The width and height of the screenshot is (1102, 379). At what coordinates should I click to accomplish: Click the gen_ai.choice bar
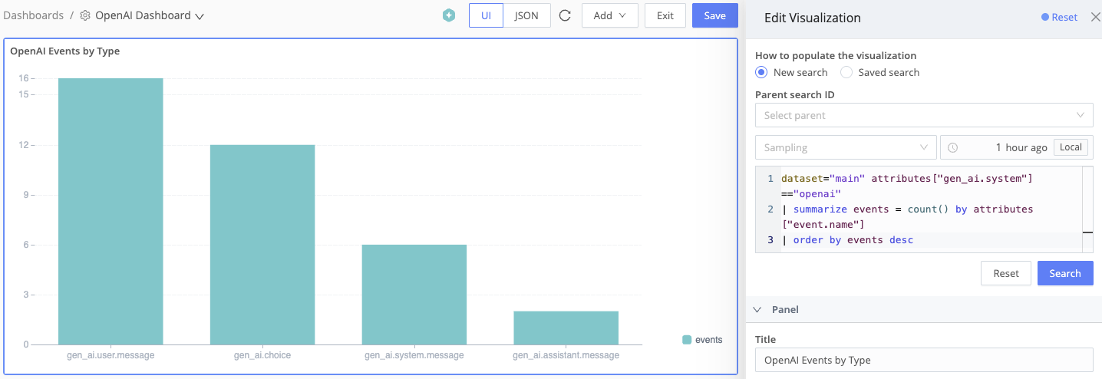coord(262,245)
